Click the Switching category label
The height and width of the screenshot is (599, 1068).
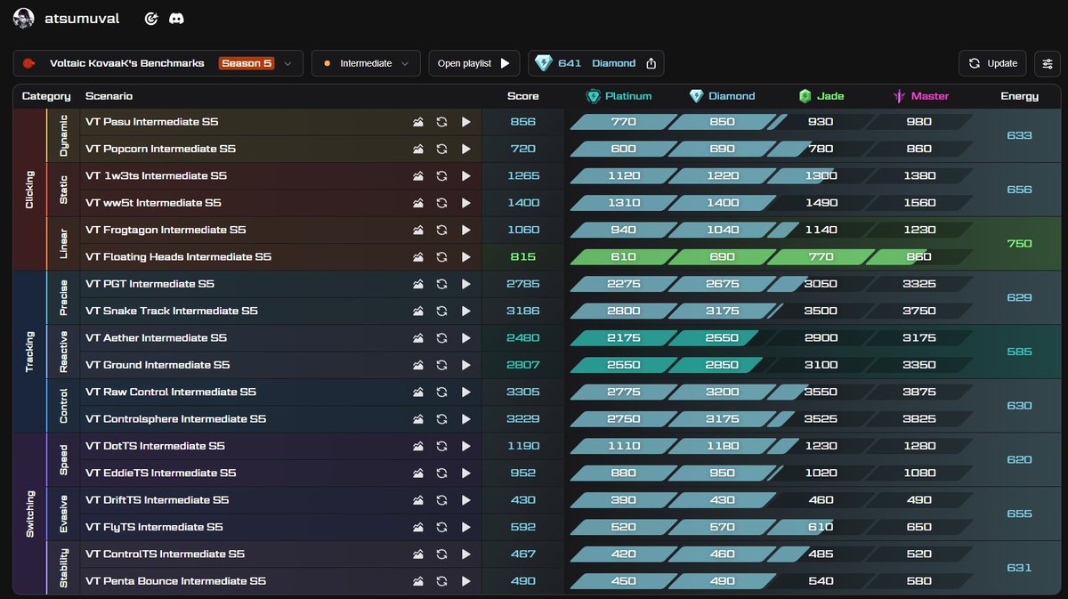point(29,514)
